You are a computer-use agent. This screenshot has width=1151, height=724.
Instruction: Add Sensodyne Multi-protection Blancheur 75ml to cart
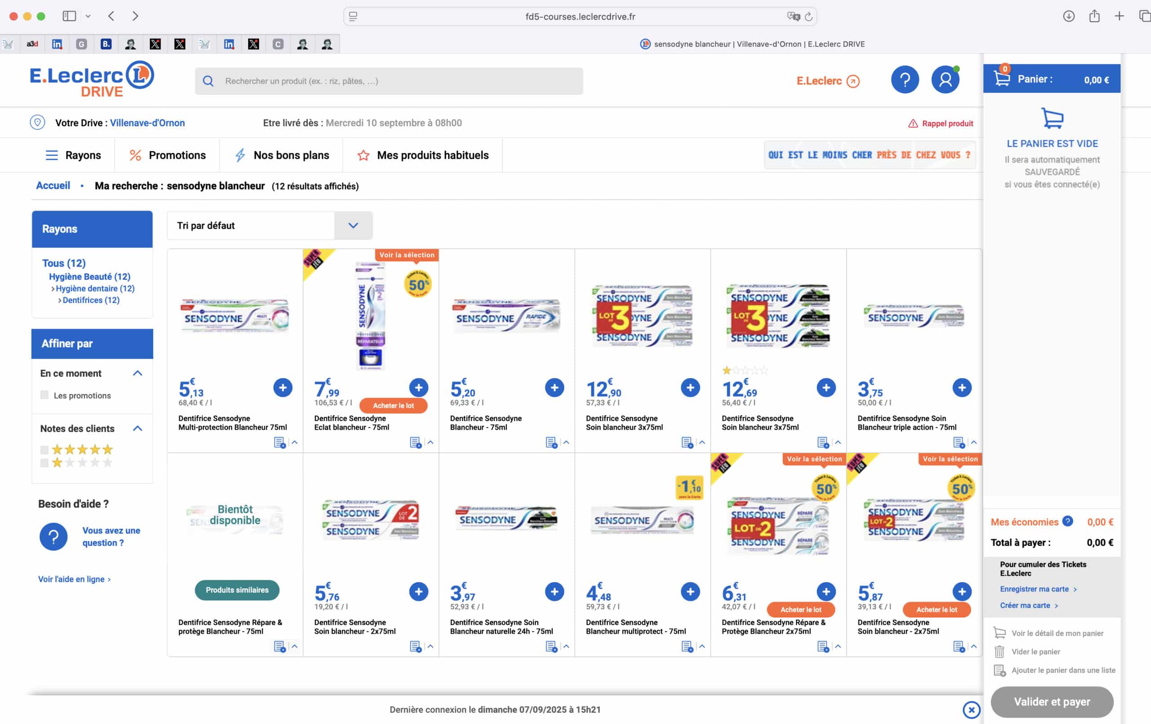click(x=283, y=387)
